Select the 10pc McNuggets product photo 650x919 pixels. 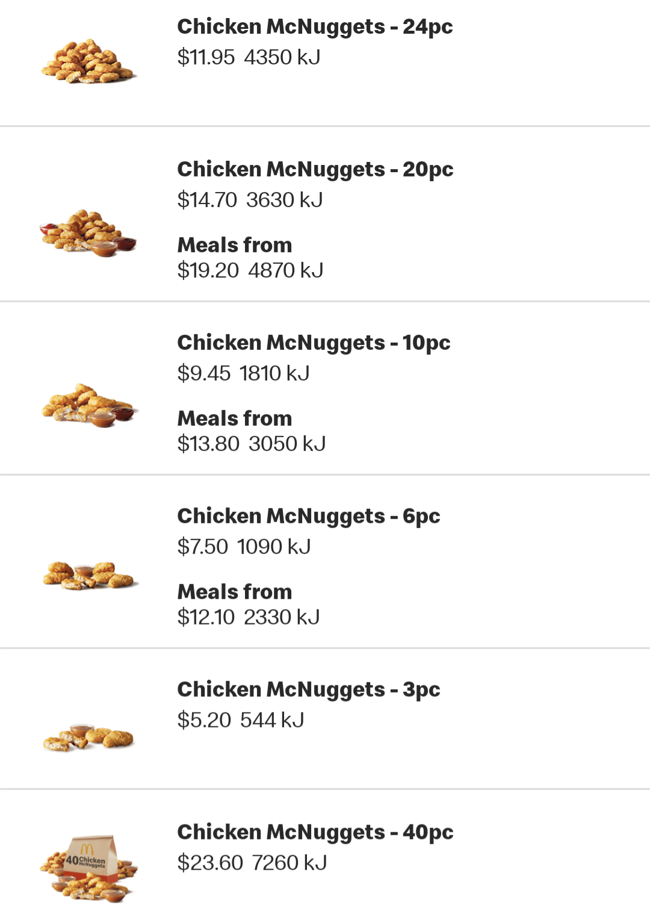[x=90, y=405]
